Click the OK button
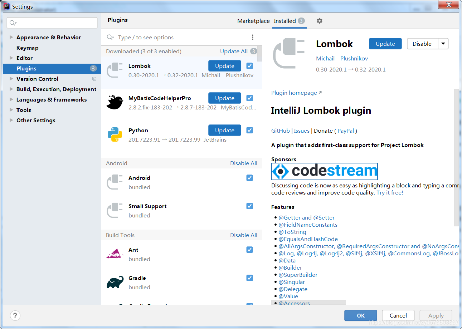 pyautogui.click(x=361, y=315)
